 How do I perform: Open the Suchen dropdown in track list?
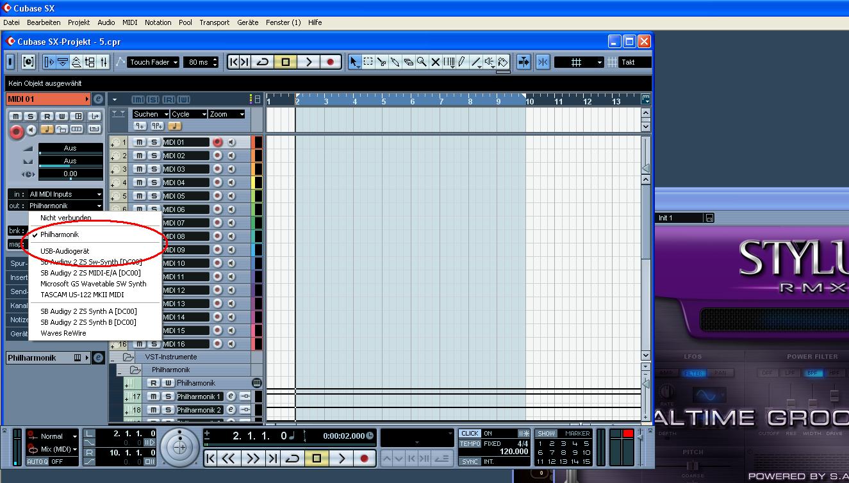[151, 114]
